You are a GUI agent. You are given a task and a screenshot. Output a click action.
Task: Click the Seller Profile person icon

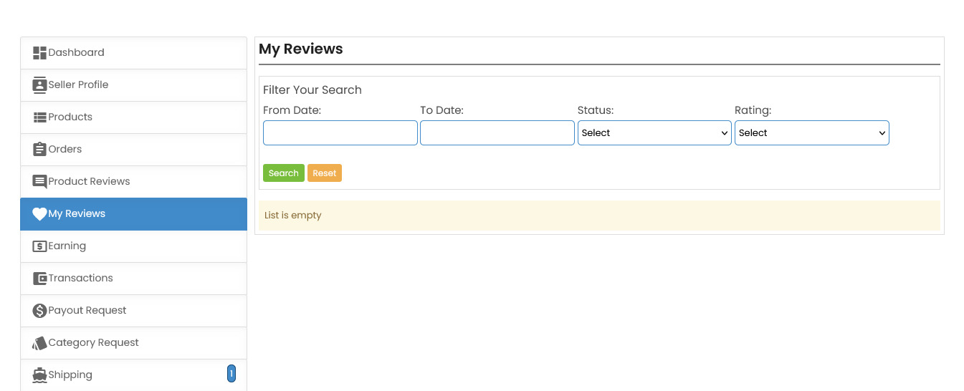39,85
